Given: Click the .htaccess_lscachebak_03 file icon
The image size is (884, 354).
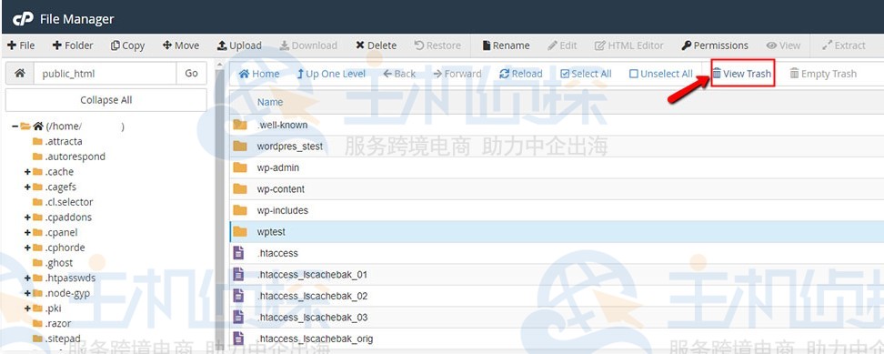Looking at the screenshot, I should [x=238, y=318].
